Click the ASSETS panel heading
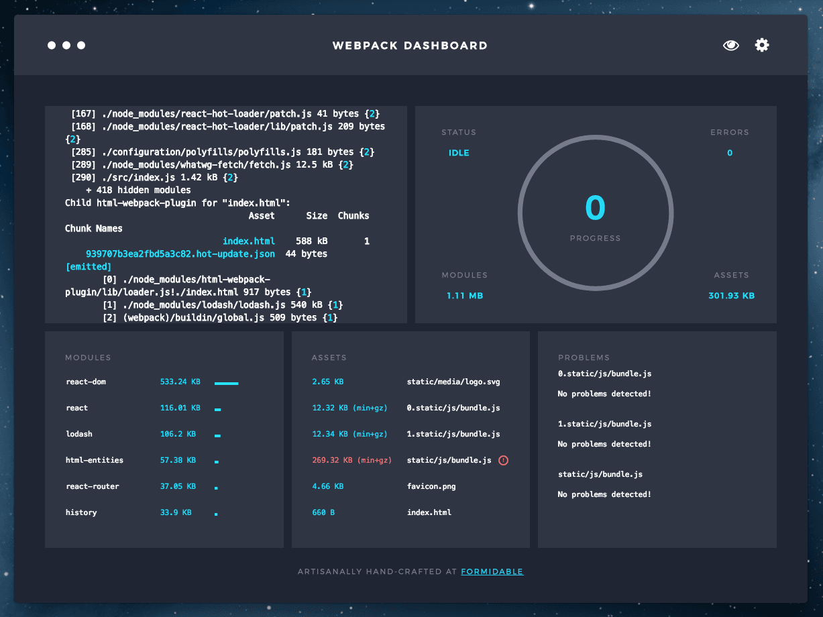The height and width of the screenshot is (617, 823). pos(329,357)
